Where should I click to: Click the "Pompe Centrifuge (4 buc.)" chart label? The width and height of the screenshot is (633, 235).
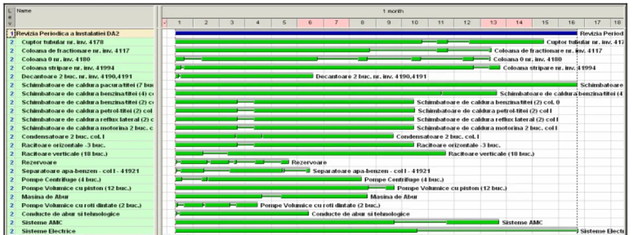tap(404, 180)
